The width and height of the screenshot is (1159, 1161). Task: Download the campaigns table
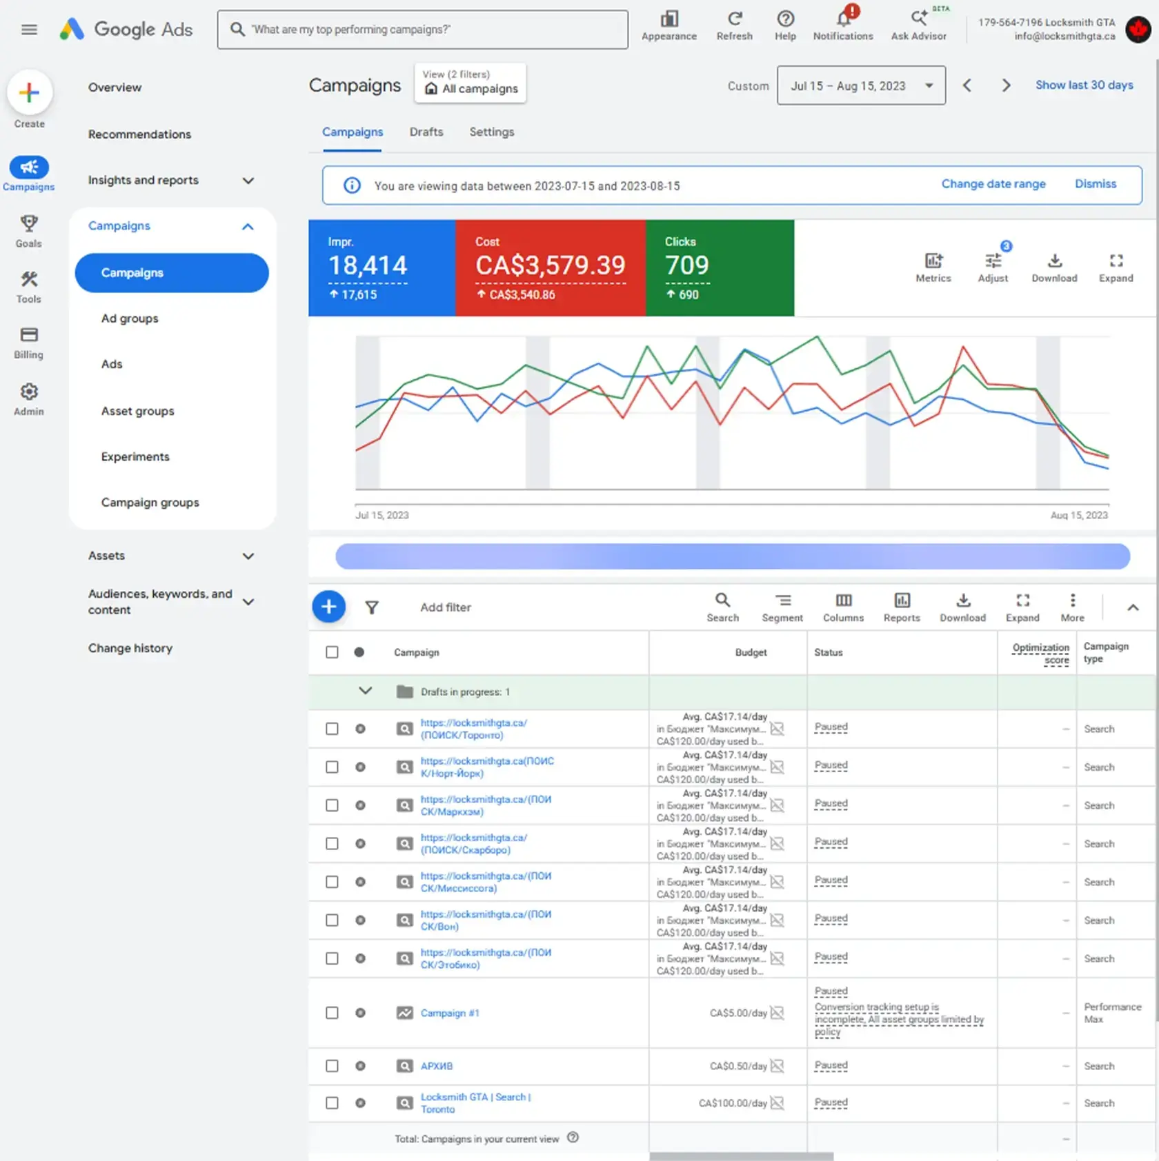tap(962, 607)
